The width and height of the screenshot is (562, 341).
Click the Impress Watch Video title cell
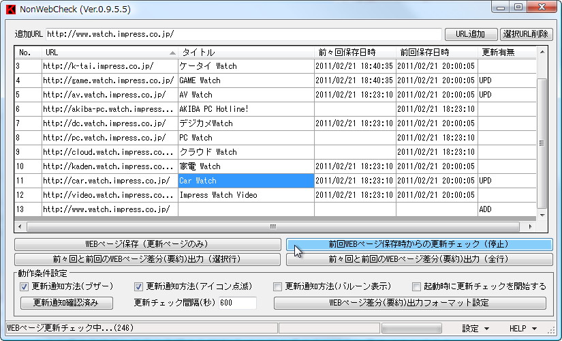246,195
